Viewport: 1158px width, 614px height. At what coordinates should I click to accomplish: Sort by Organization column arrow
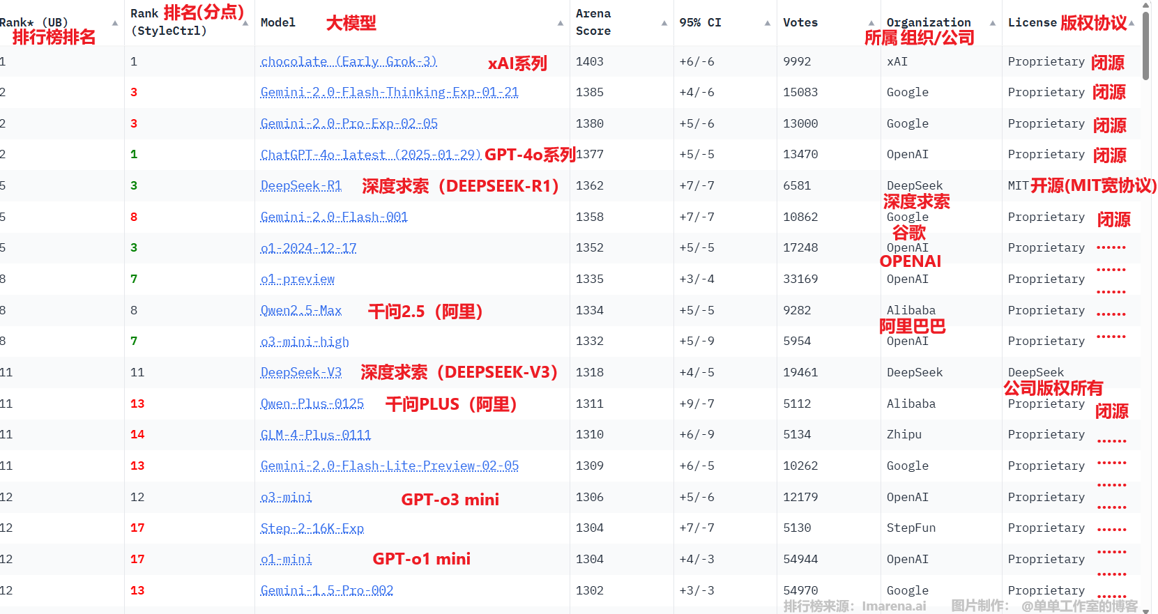(993, 23)
